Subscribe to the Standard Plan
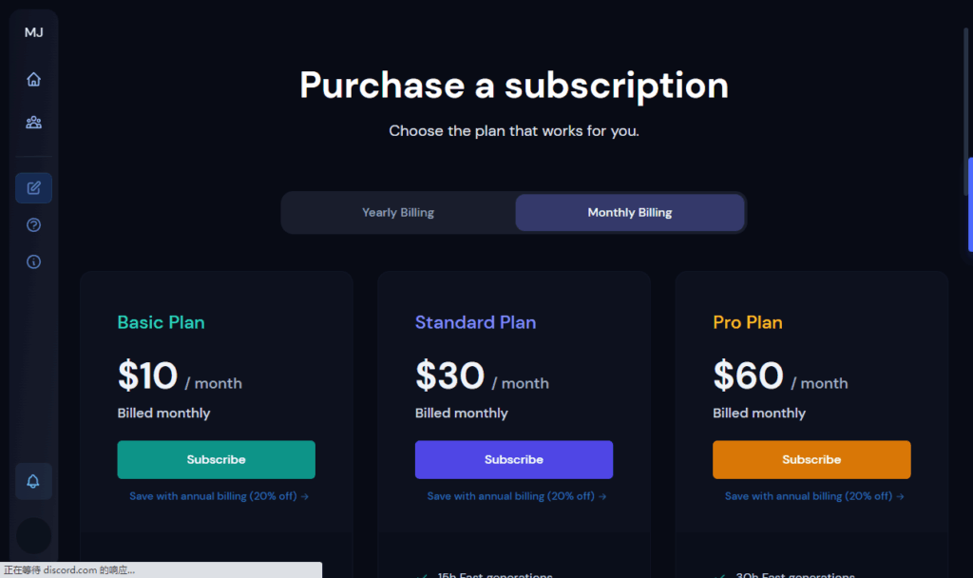 [x=514, y=460]
